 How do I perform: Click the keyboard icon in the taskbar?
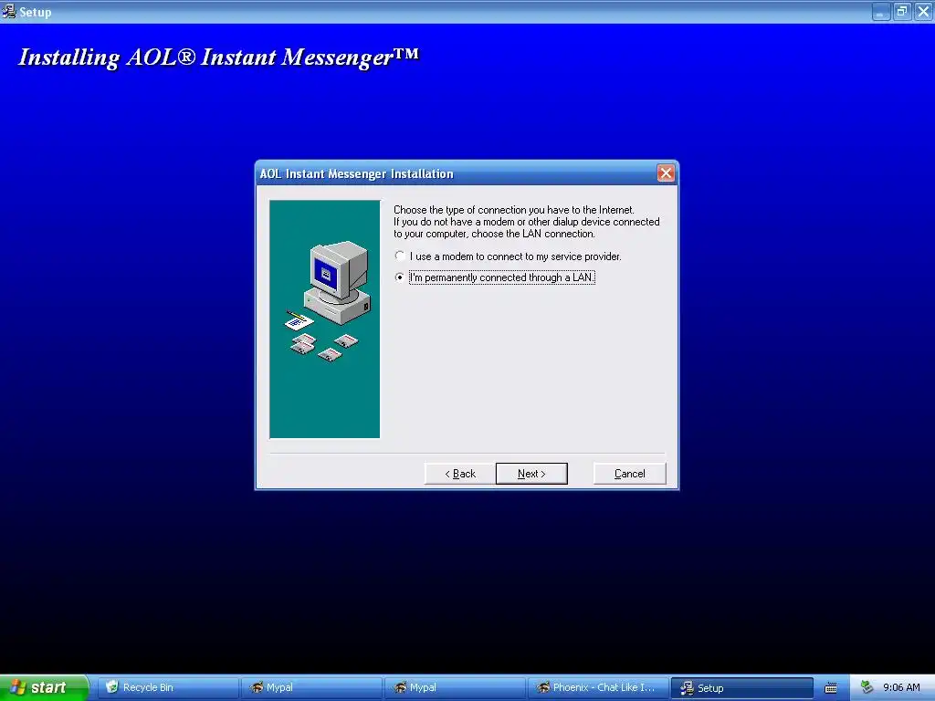(831, 688)
